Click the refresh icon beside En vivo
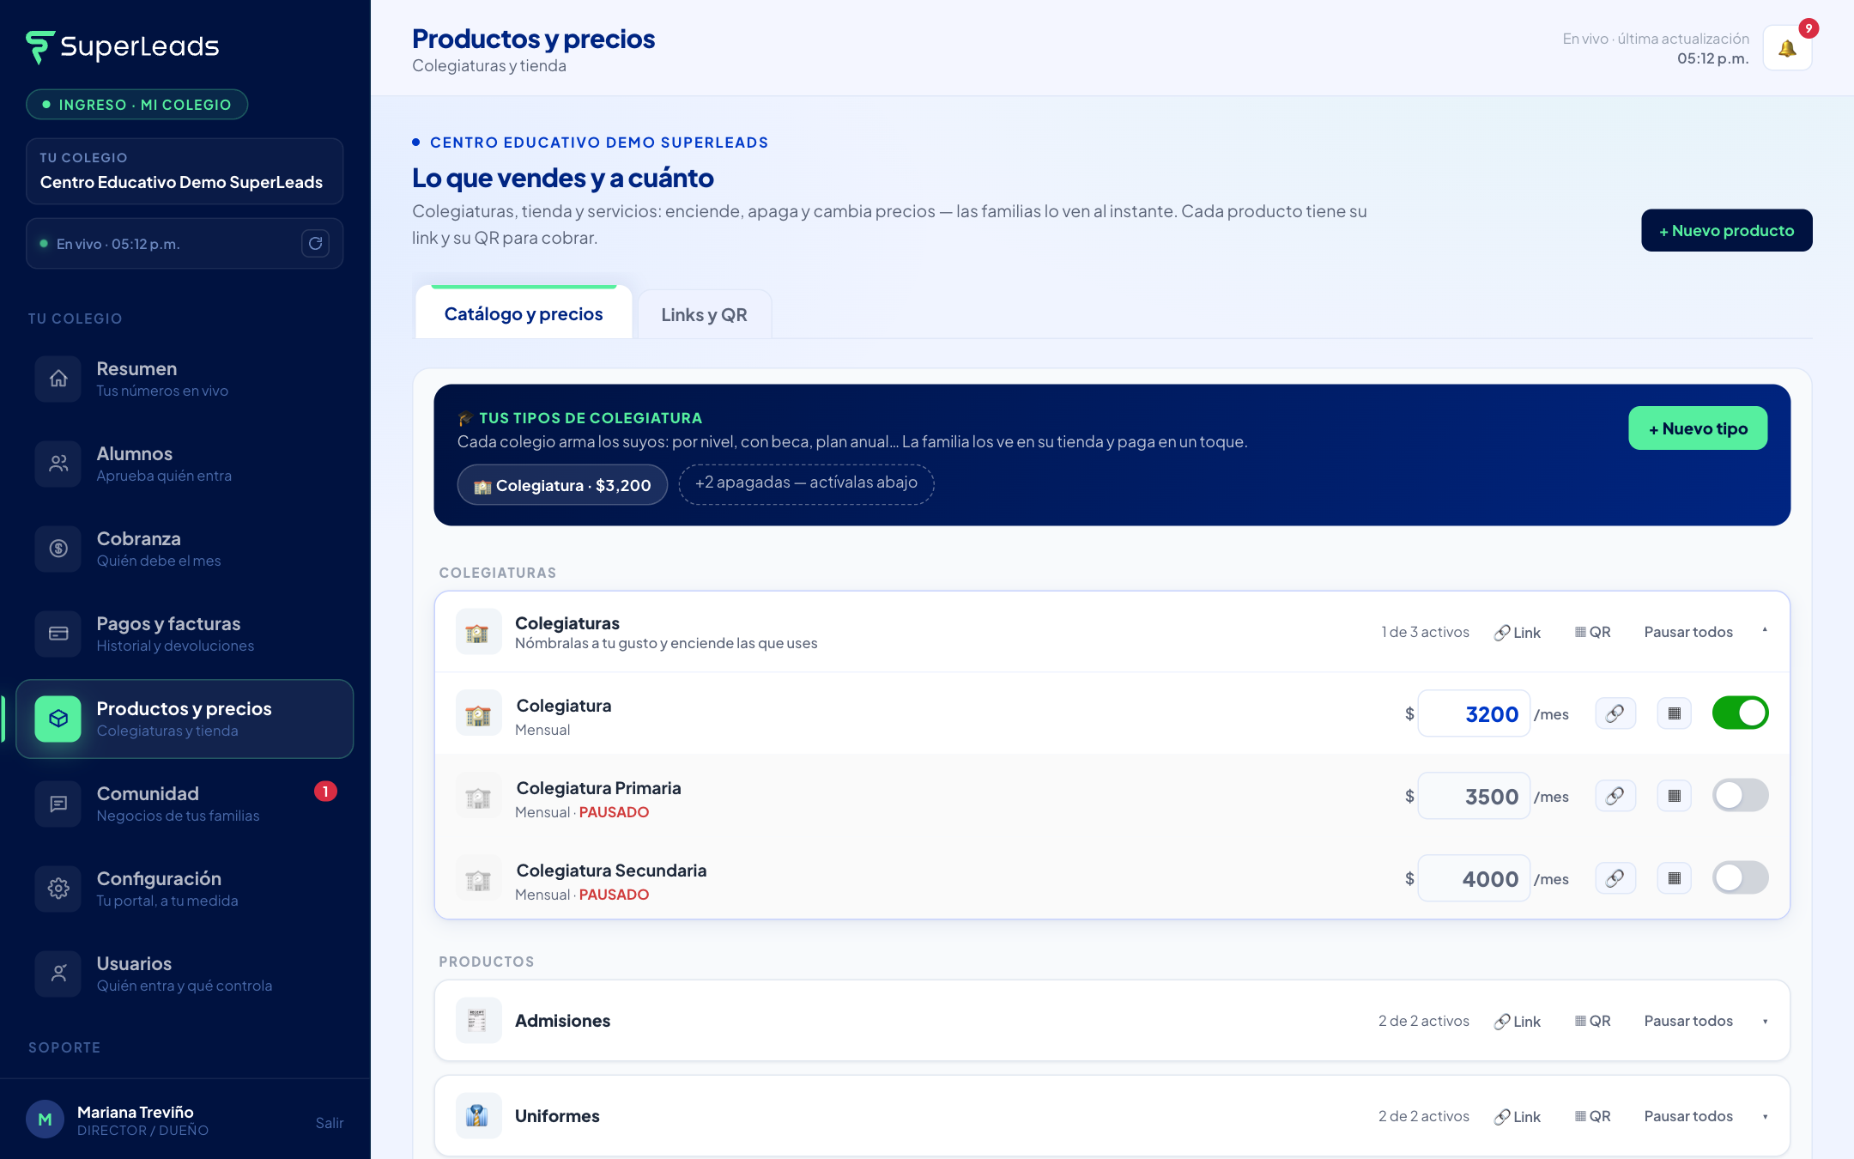Screen dimensions: 1854x1159 (316, 244)
